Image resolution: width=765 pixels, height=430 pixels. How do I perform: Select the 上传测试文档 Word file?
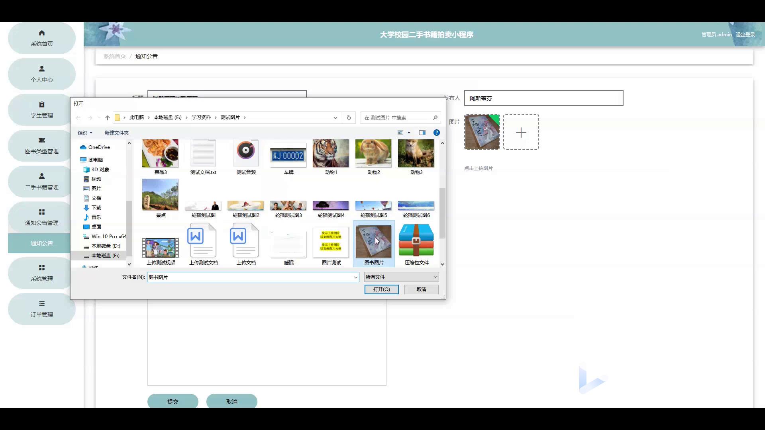pyautogui.click(x=203, y=244)
